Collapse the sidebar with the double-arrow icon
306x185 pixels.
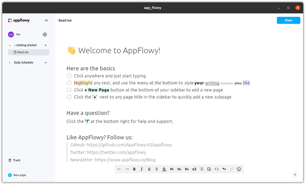point(46,20)
